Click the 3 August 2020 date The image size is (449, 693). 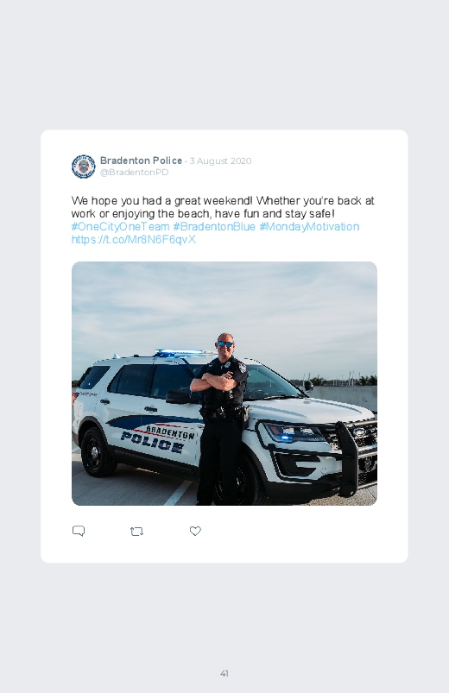221,161
